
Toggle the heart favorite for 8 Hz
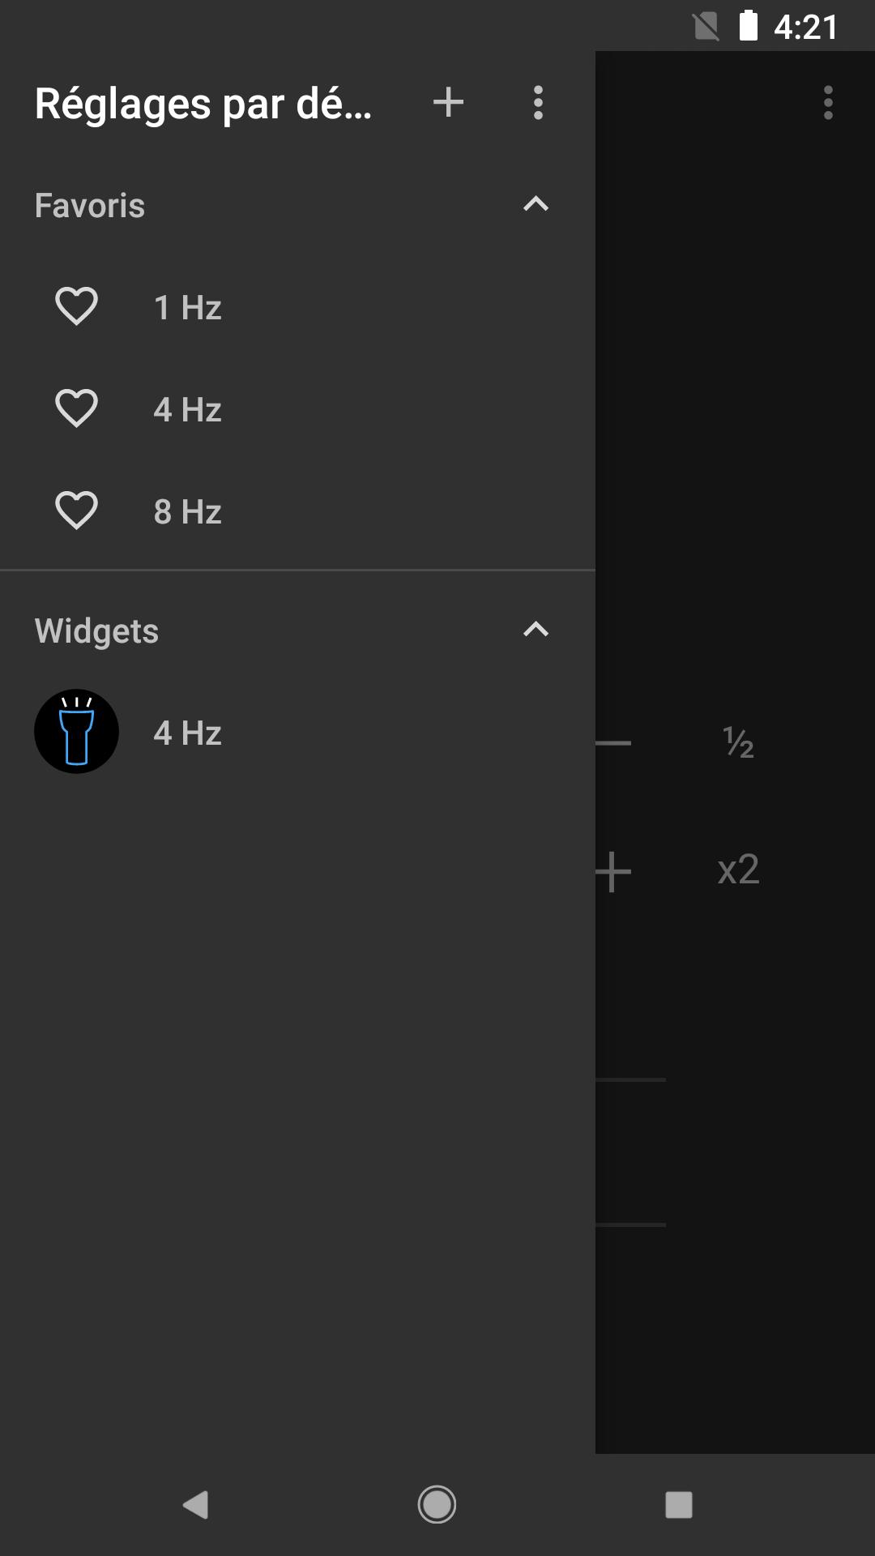click(76, 511)
